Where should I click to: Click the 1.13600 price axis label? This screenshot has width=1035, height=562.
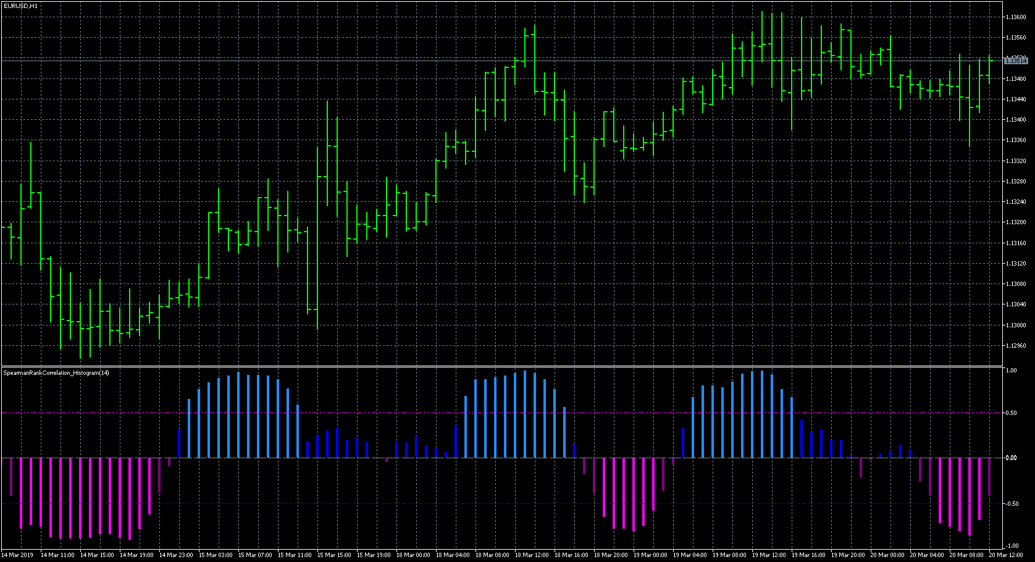(1016, 17)
